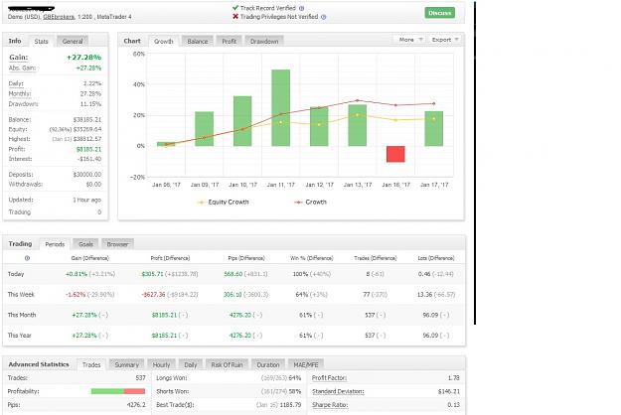Image resolution: width=621 pixels, height=415 pixels.
Task: Click the Gain (Difference) column header
Action: click(x=89, y=258)
